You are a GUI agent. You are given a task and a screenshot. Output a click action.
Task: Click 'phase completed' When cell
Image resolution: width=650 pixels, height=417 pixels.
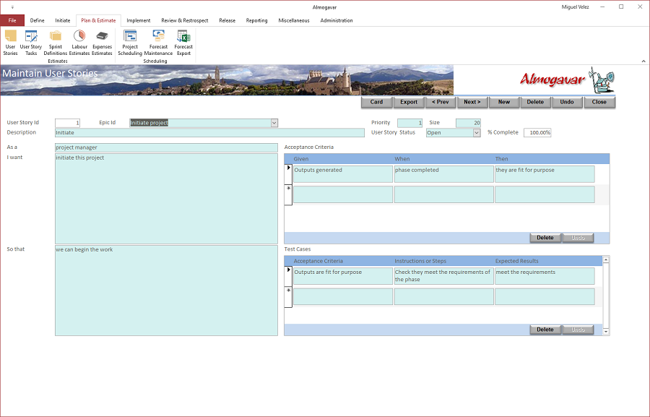point(443,174)
